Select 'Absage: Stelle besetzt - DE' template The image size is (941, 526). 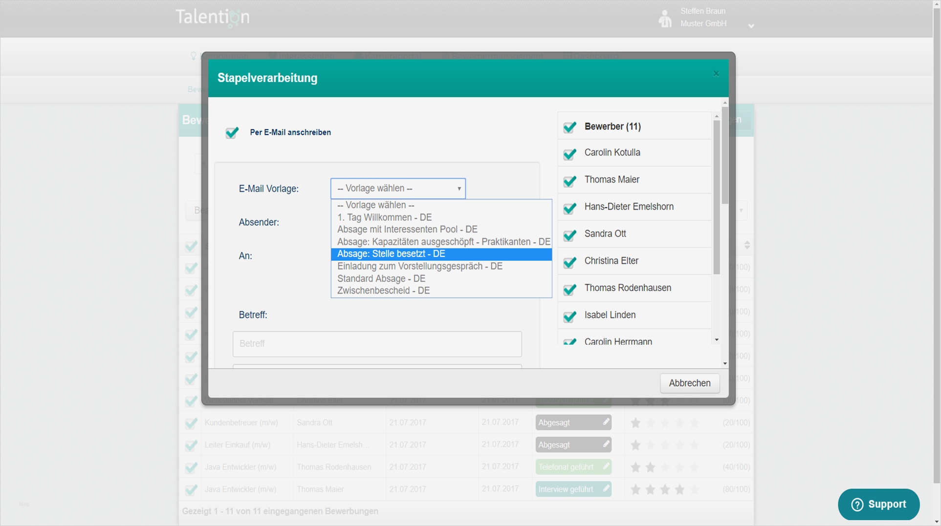click(441, 254)
